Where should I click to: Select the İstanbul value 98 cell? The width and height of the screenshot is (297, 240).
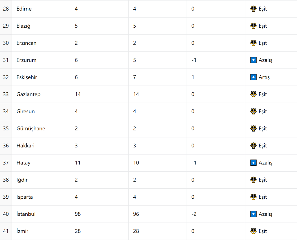(x=100, y=214)
